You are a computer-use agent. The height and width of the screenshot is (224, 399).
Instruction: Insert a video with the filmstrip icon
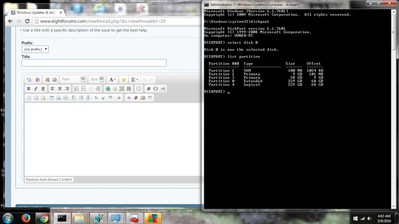point(129,89)
